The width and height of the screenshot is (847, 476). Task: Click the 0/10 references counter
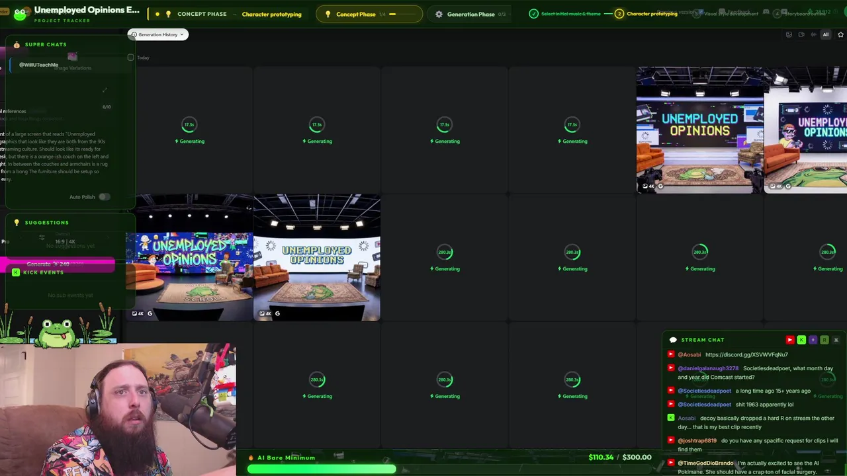coord(107,106)
